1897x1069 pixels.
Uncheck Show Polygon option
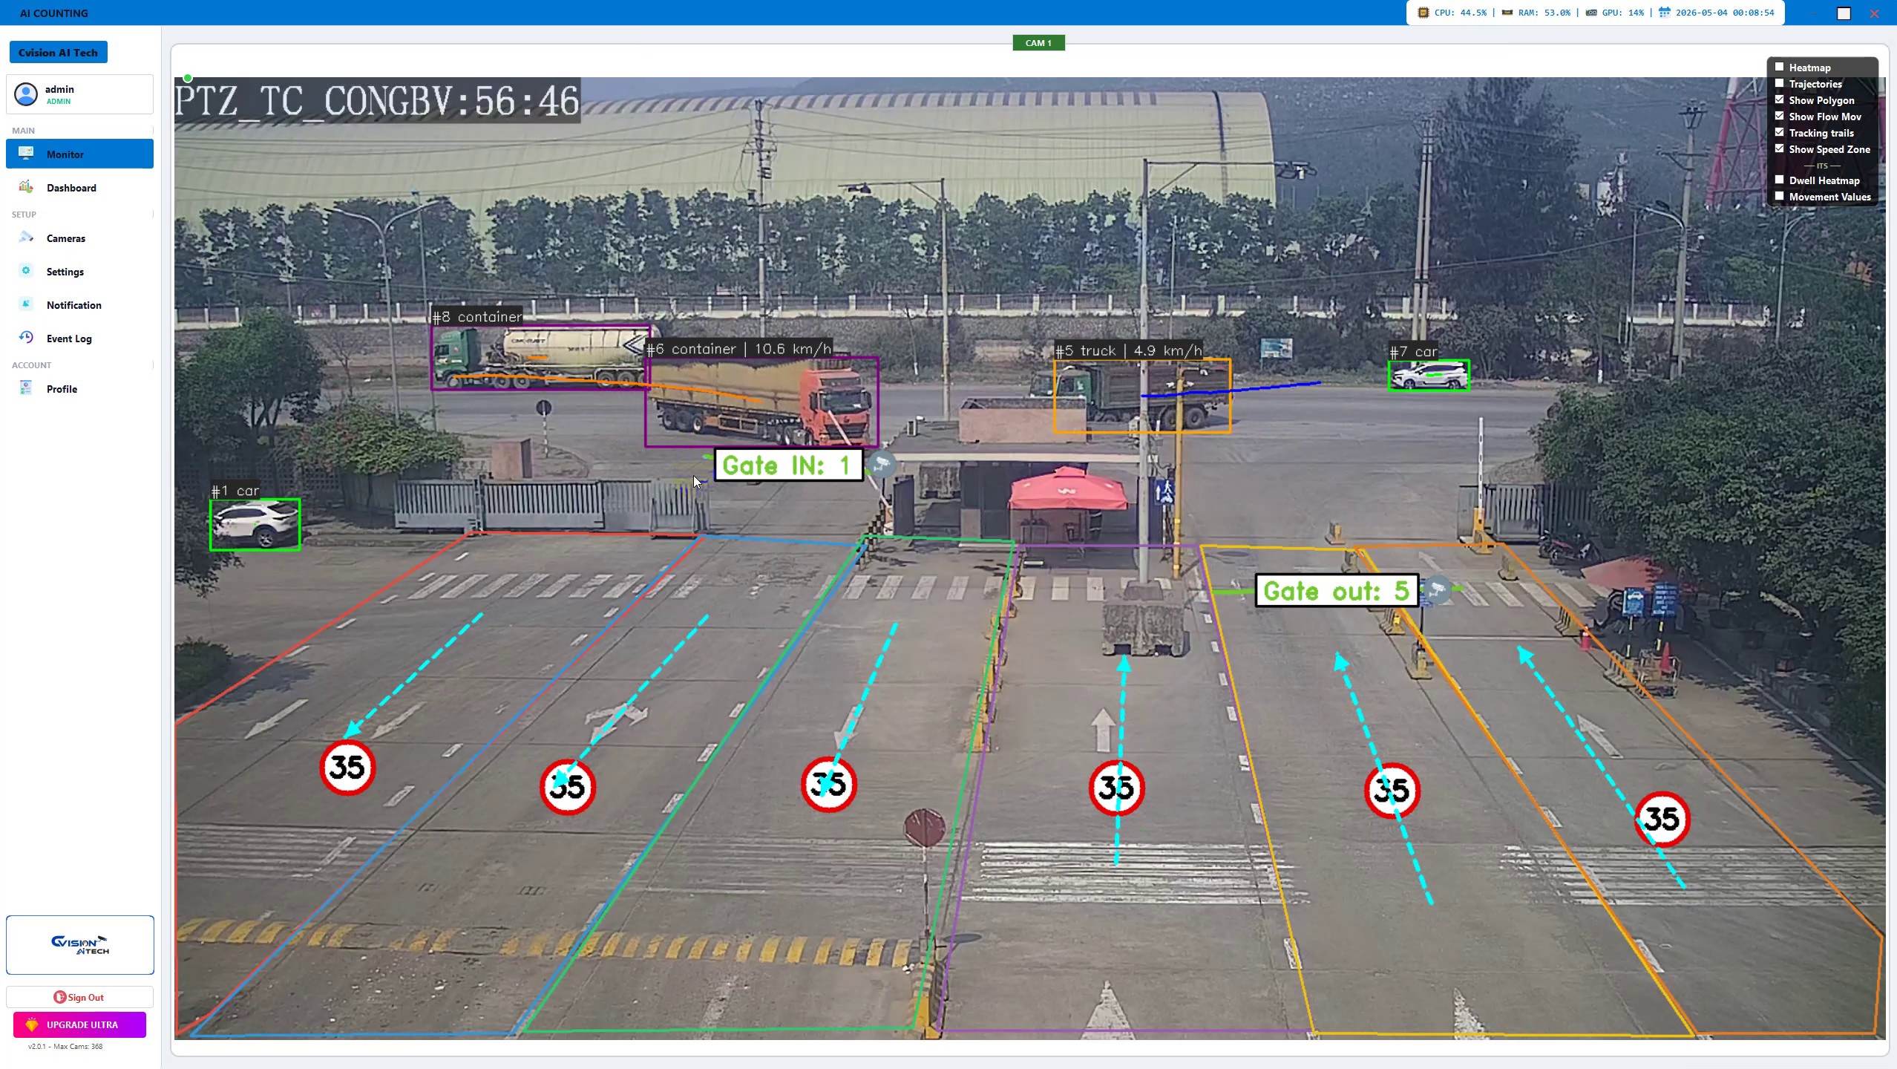(x=1779, y=99)
